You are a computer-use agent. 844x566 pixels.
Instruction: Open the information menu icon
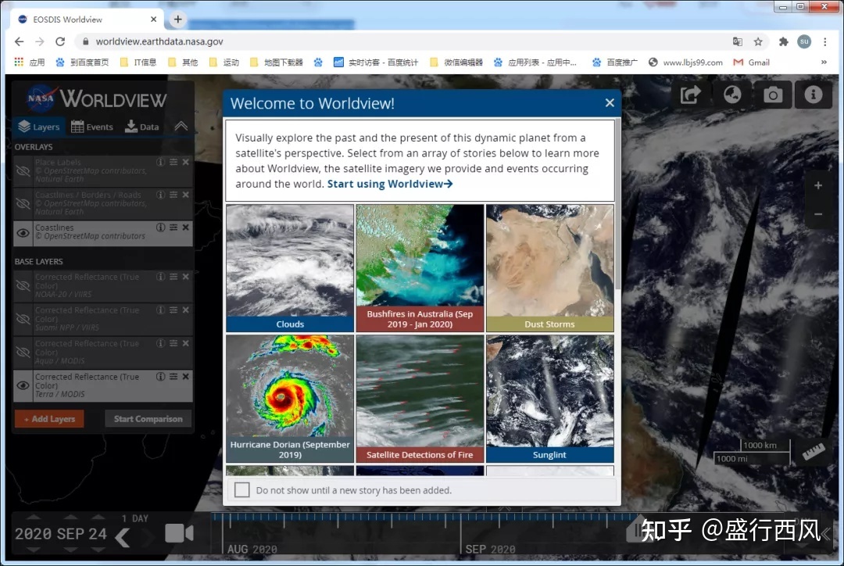coord(814,95)
